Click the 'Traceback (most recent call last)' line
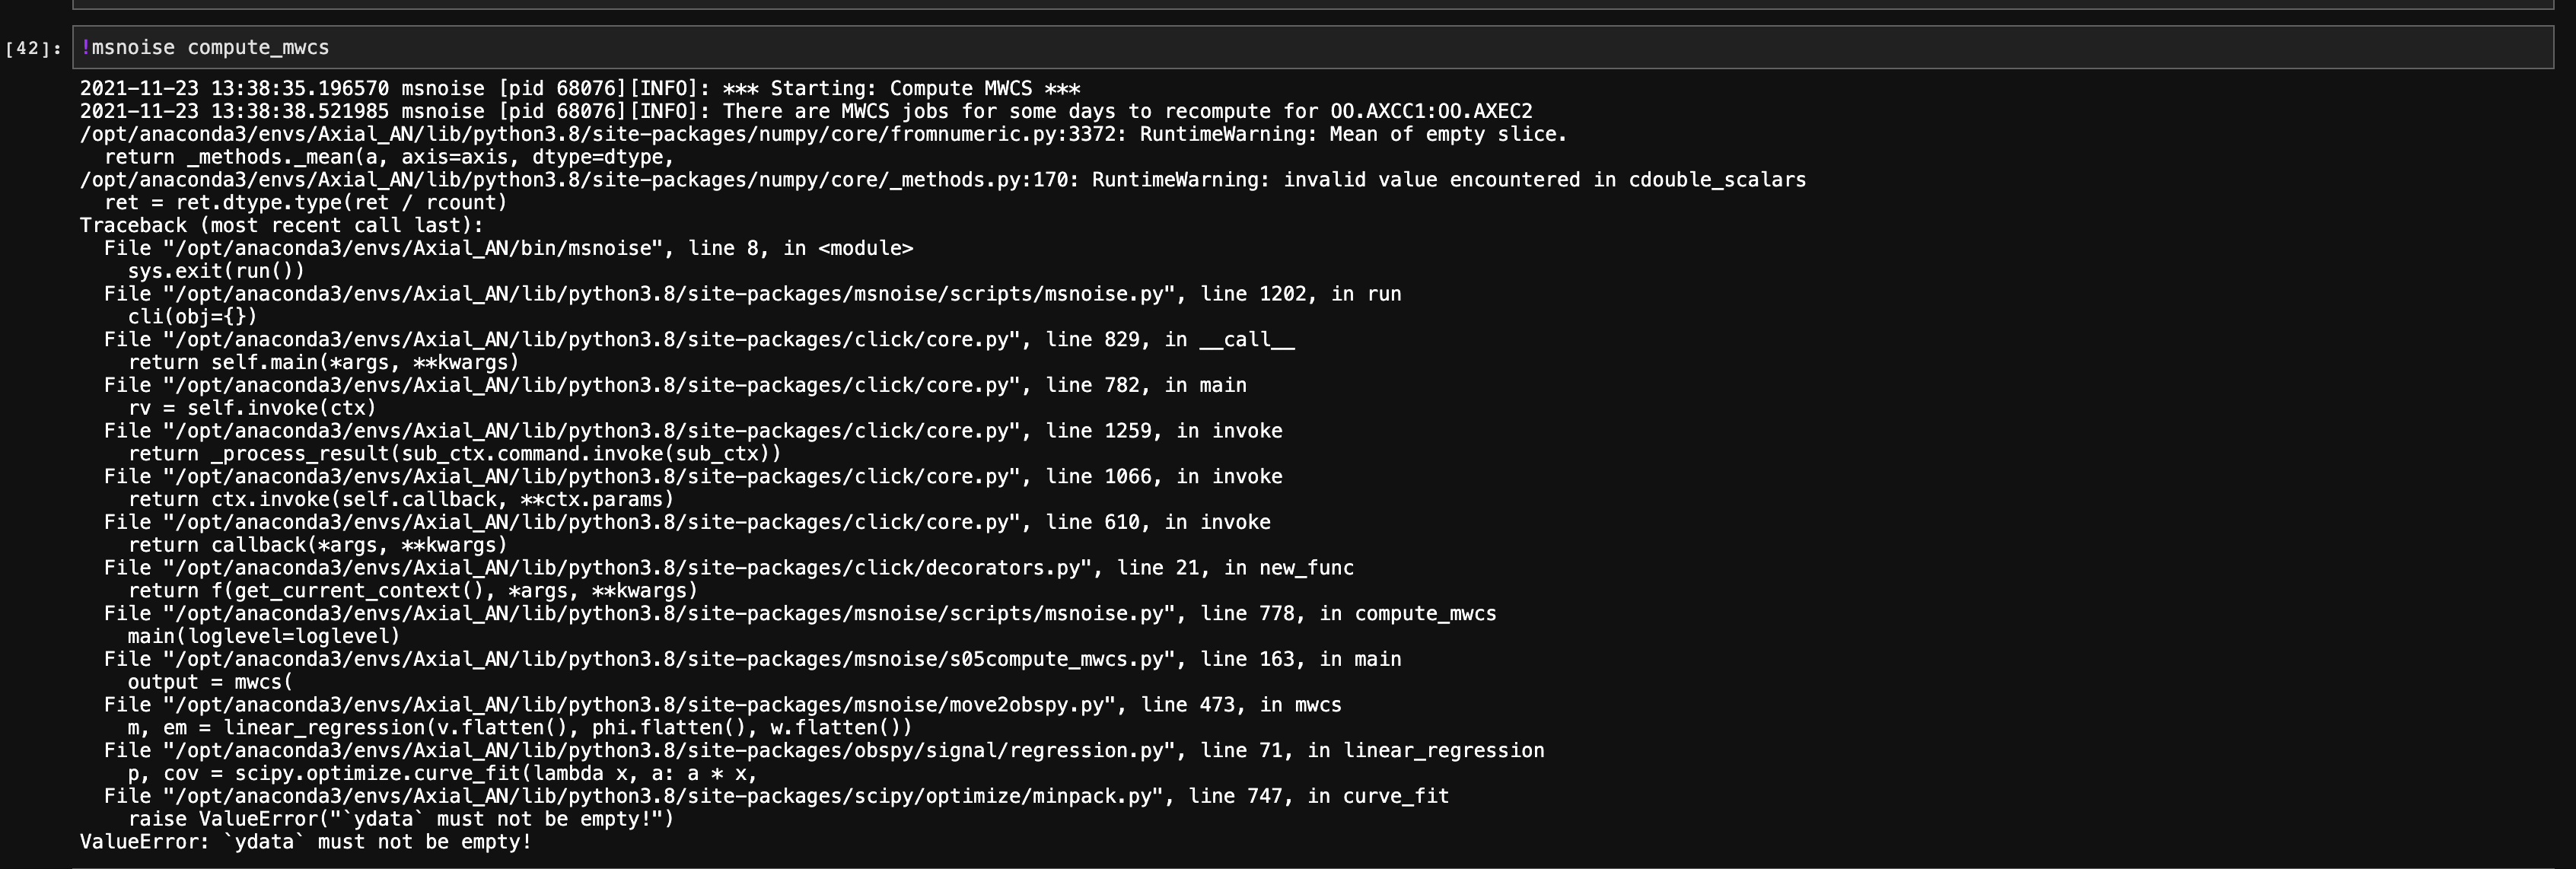Image resolution: width=2576 pixels, height=869 pixels. pos(281,226)
